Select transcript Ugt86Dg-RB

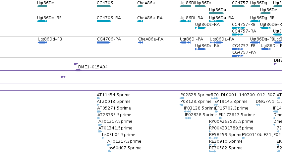pyautogui.click(x=255, y=21)
